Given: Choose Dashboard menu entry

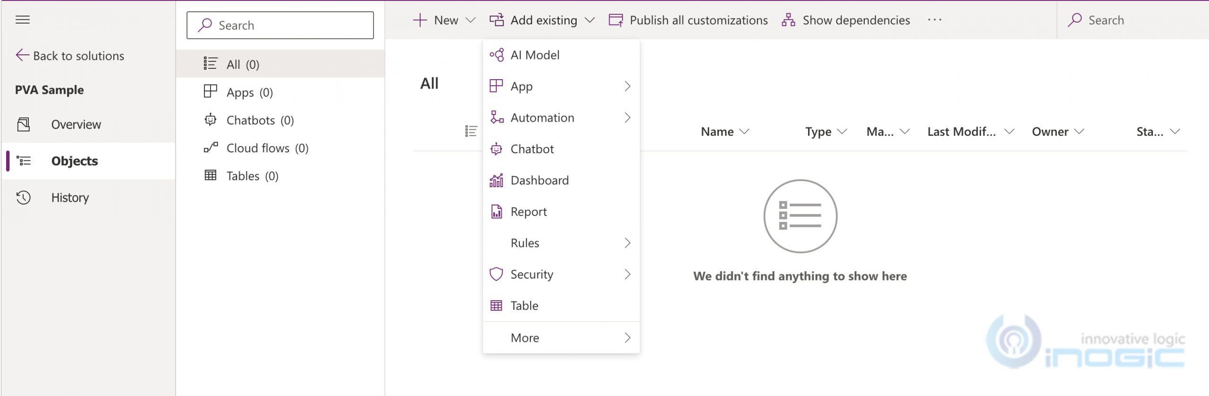Looking at the screenshot, I should (561, 180).
